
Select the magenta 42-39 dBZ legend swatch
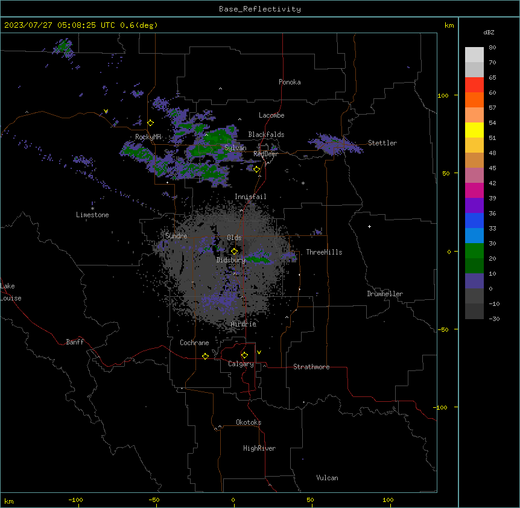point(474,191)
